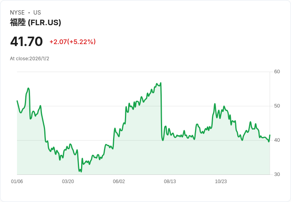The width and height of the screenshot is (291, 202).
Task: Select the 03/20 date on x-axis
Action: click(68, 182)
